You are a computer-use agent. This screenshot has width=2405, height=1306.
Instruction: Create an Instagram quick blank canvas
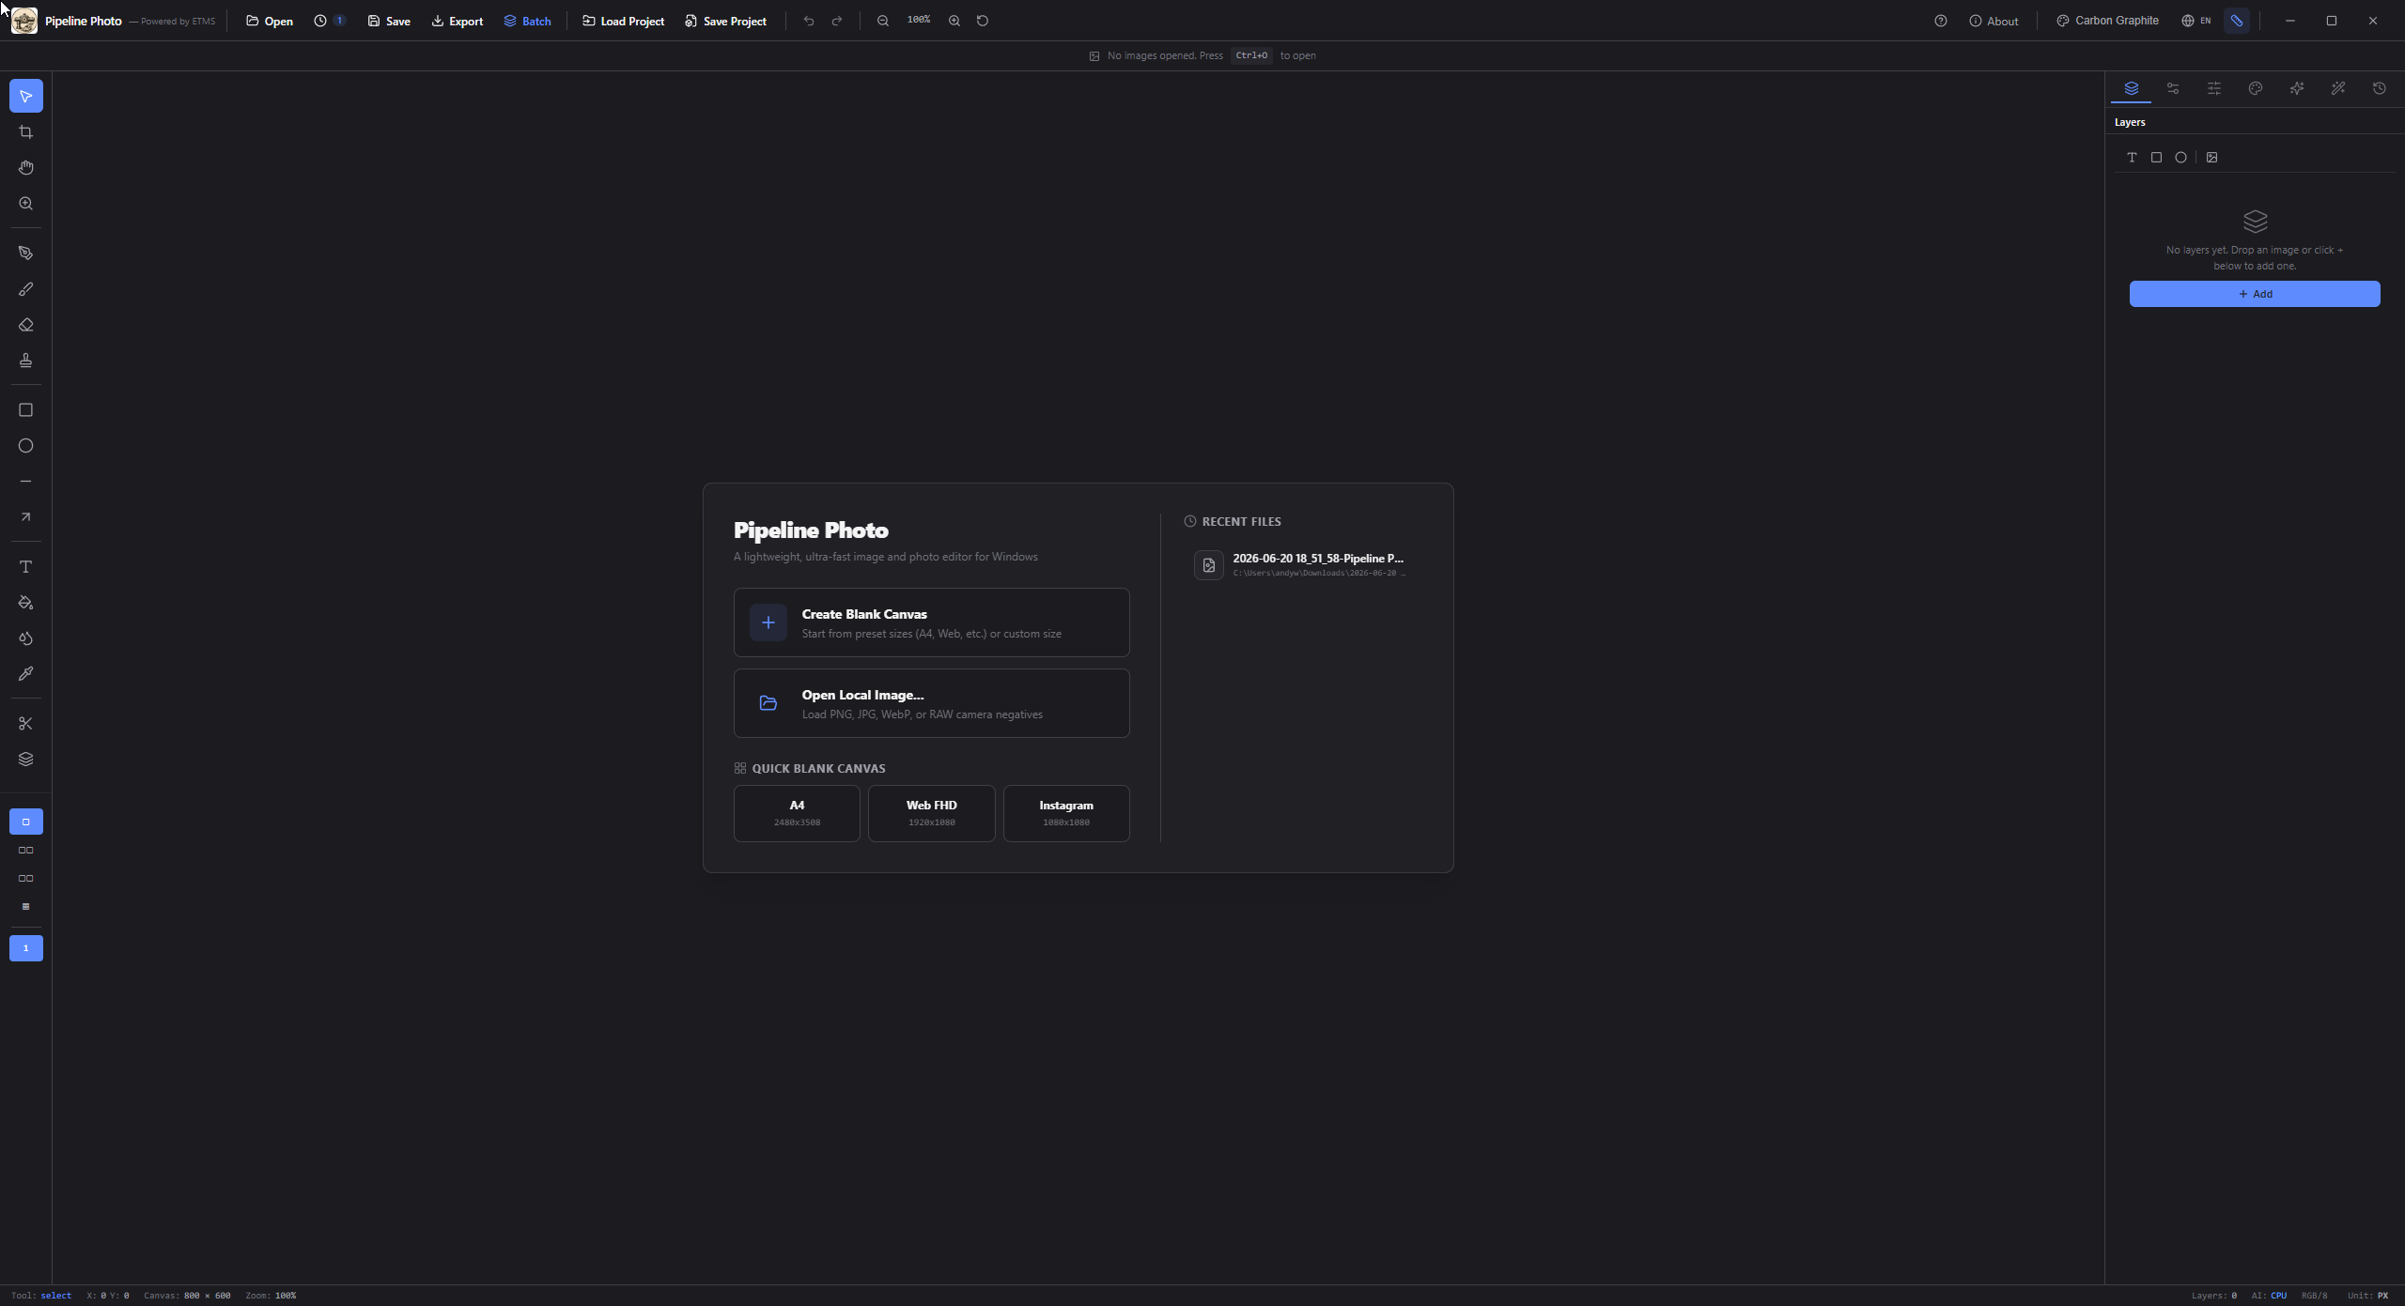click(1066, 813)
